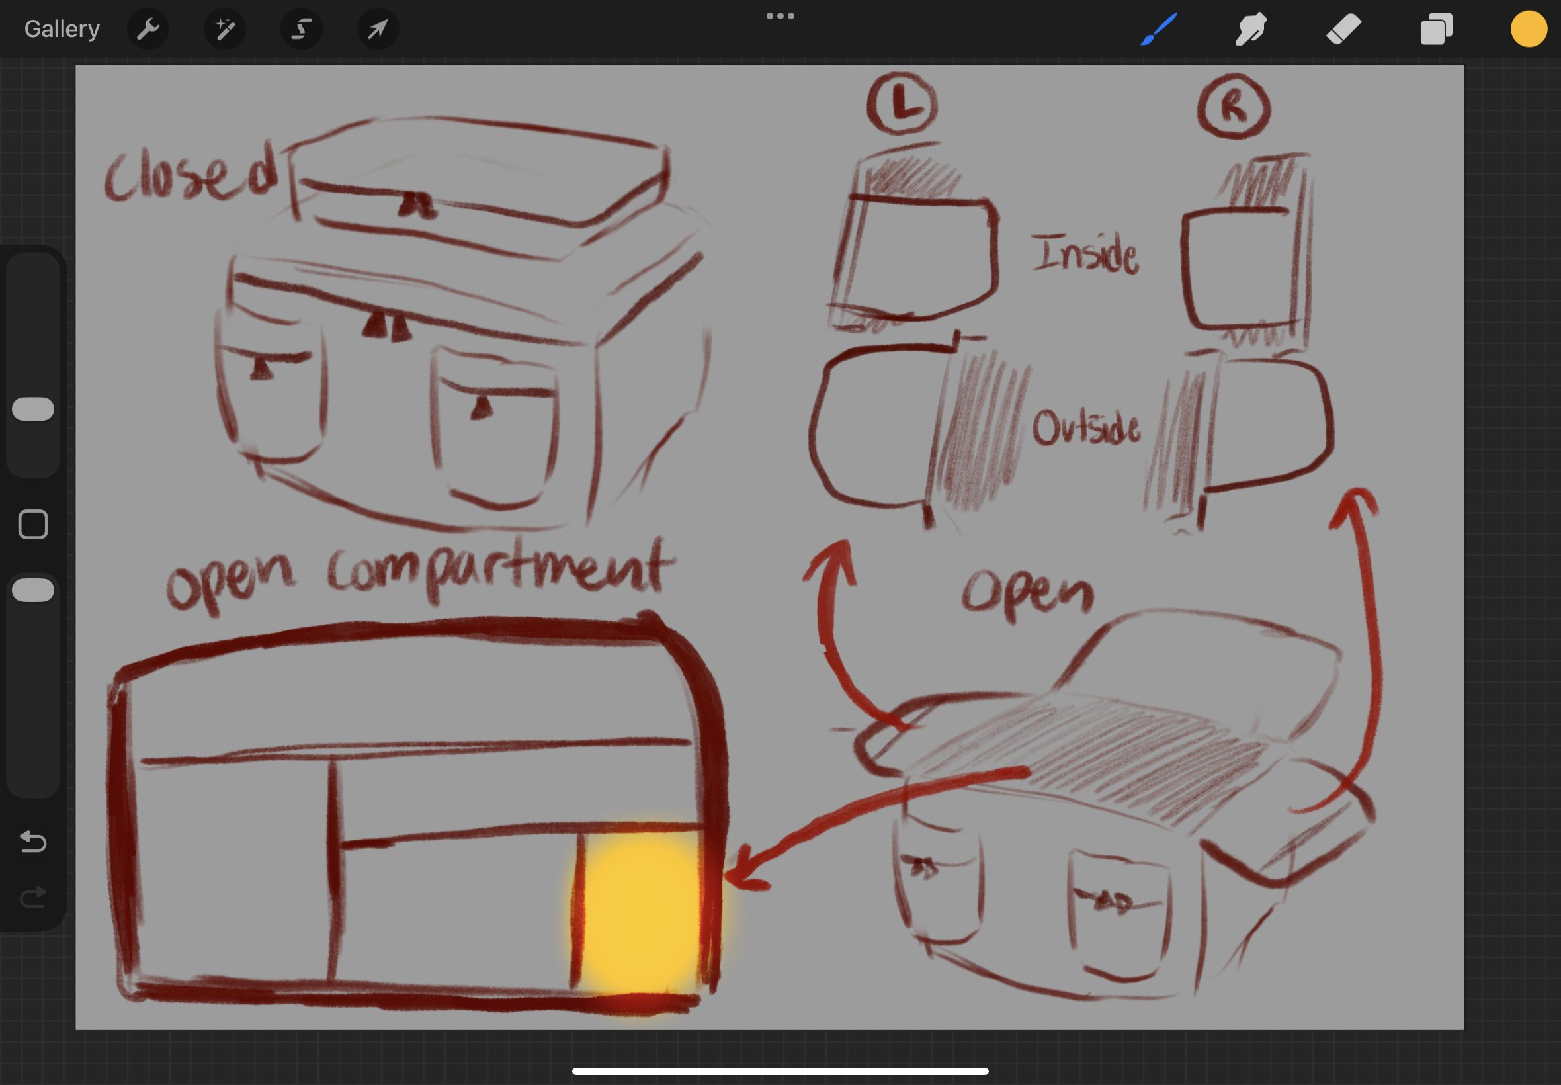
Task: Tap the square Modify button in sidebar
Action: tap(33, 524)
